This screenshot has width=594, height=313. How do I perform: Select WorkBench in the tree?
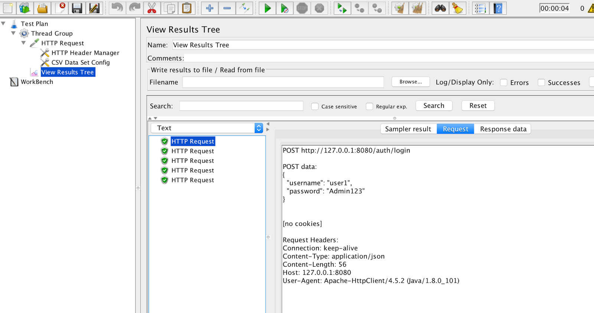(37, 81)
